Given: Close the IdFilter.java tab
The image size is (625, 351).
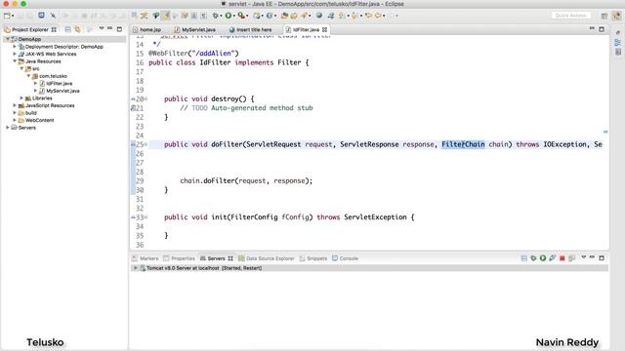Looking at the screenshot, I should point(324,30).
